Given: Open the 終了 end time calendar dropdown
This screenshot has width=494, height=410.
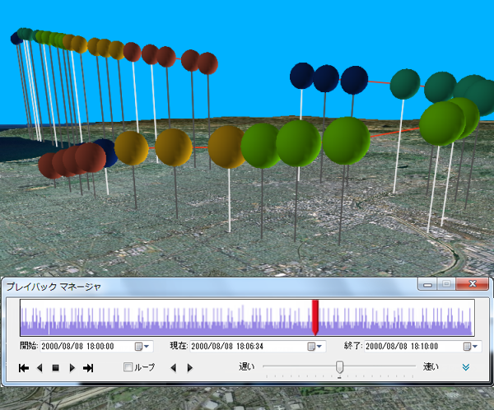Looking at the screenshot, I should coord(470,347).
